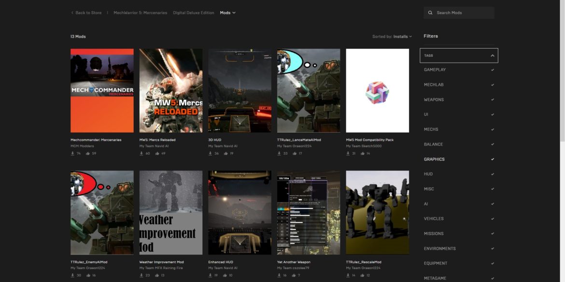Screen dimensions: 565x282
Task: Click the thumbs-up icon under Yet Another Weapon
Action: (294, 276)
